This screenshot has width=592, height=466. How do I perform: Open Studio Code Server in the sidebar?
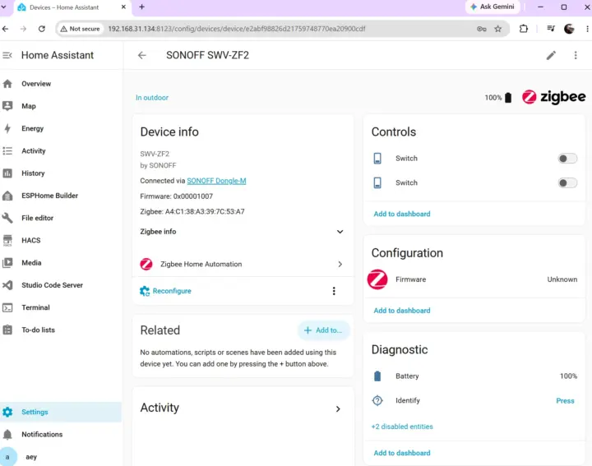click(x=61, y=285)
